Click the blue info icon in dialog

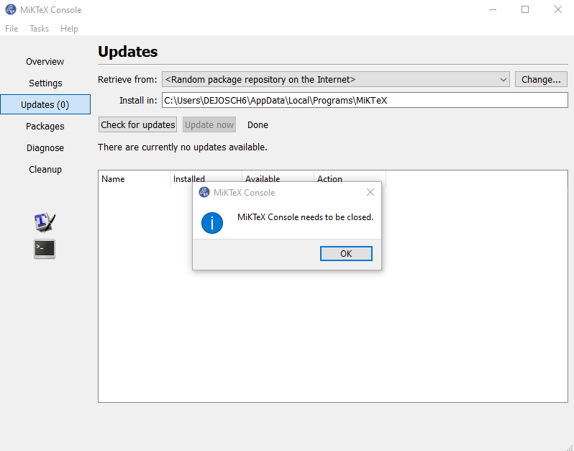coord(212,223)
